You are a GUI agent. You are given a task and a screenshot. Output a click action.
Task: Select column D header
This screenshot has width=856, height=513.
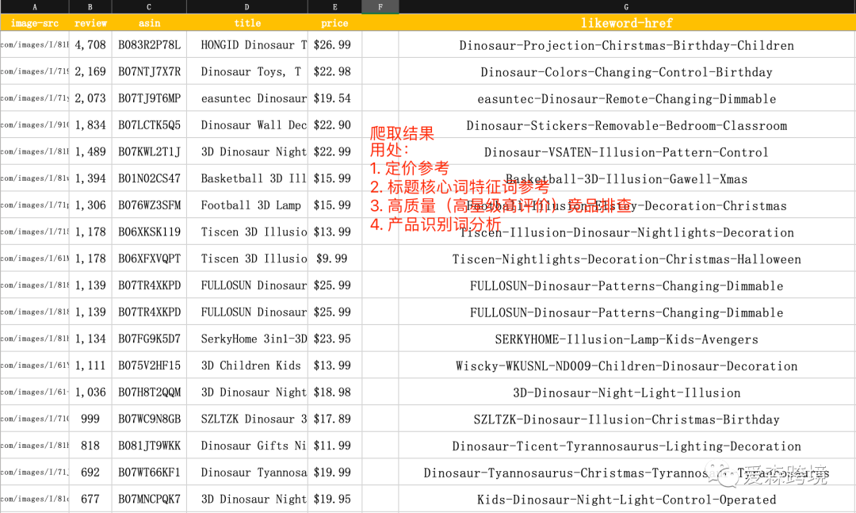click(246, 6)
